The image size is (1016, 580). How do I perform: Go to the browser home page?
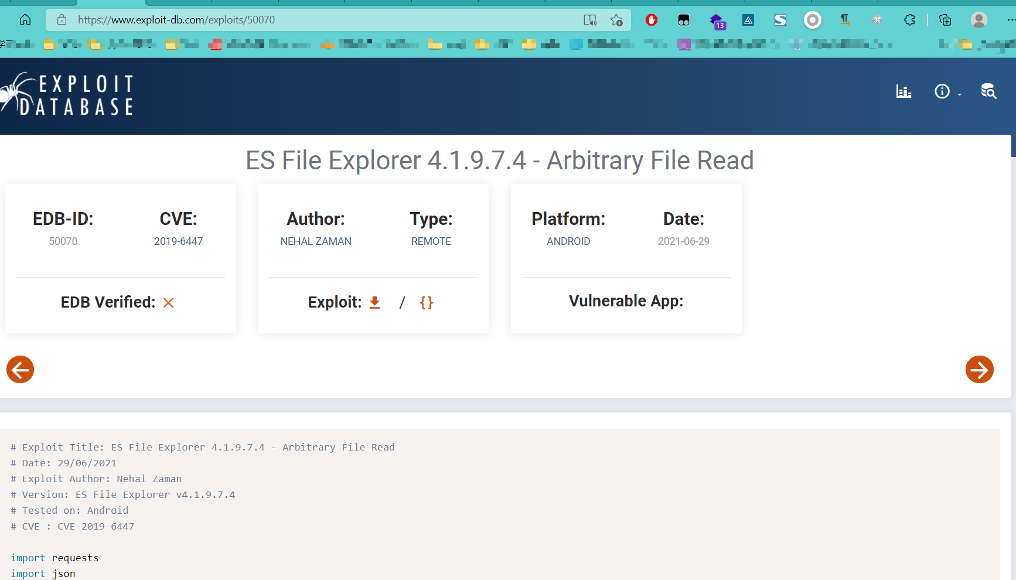pyautogui.click(x=25, y=20)
